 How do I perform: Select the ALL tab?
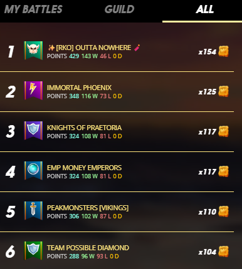coord(205,9)
